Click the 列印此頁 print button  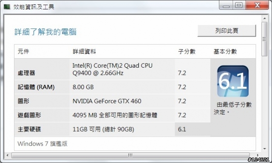coord(227,31)
